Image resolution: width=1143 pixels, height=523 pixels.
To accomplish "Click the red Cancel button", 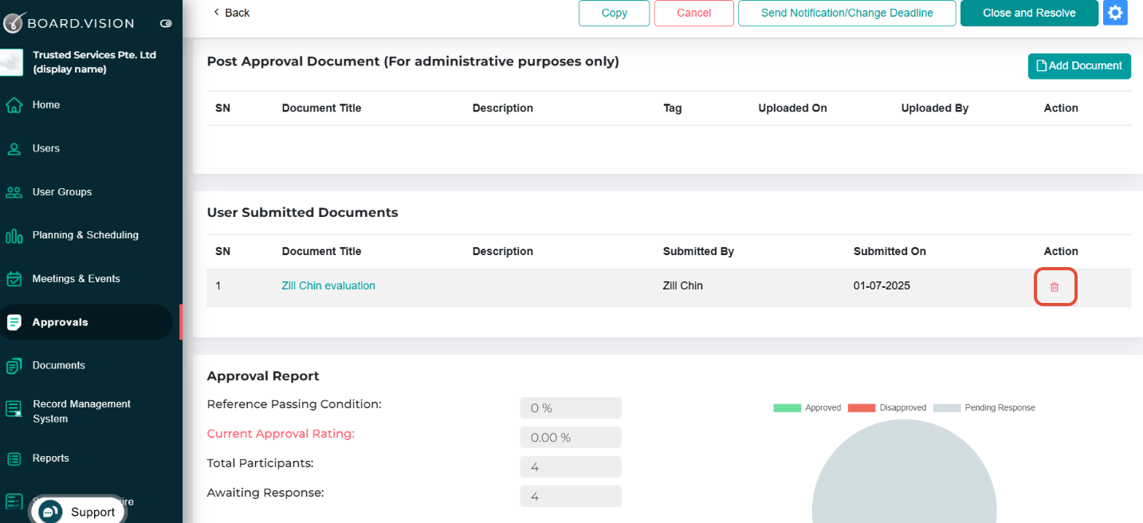I will (693, 13).
